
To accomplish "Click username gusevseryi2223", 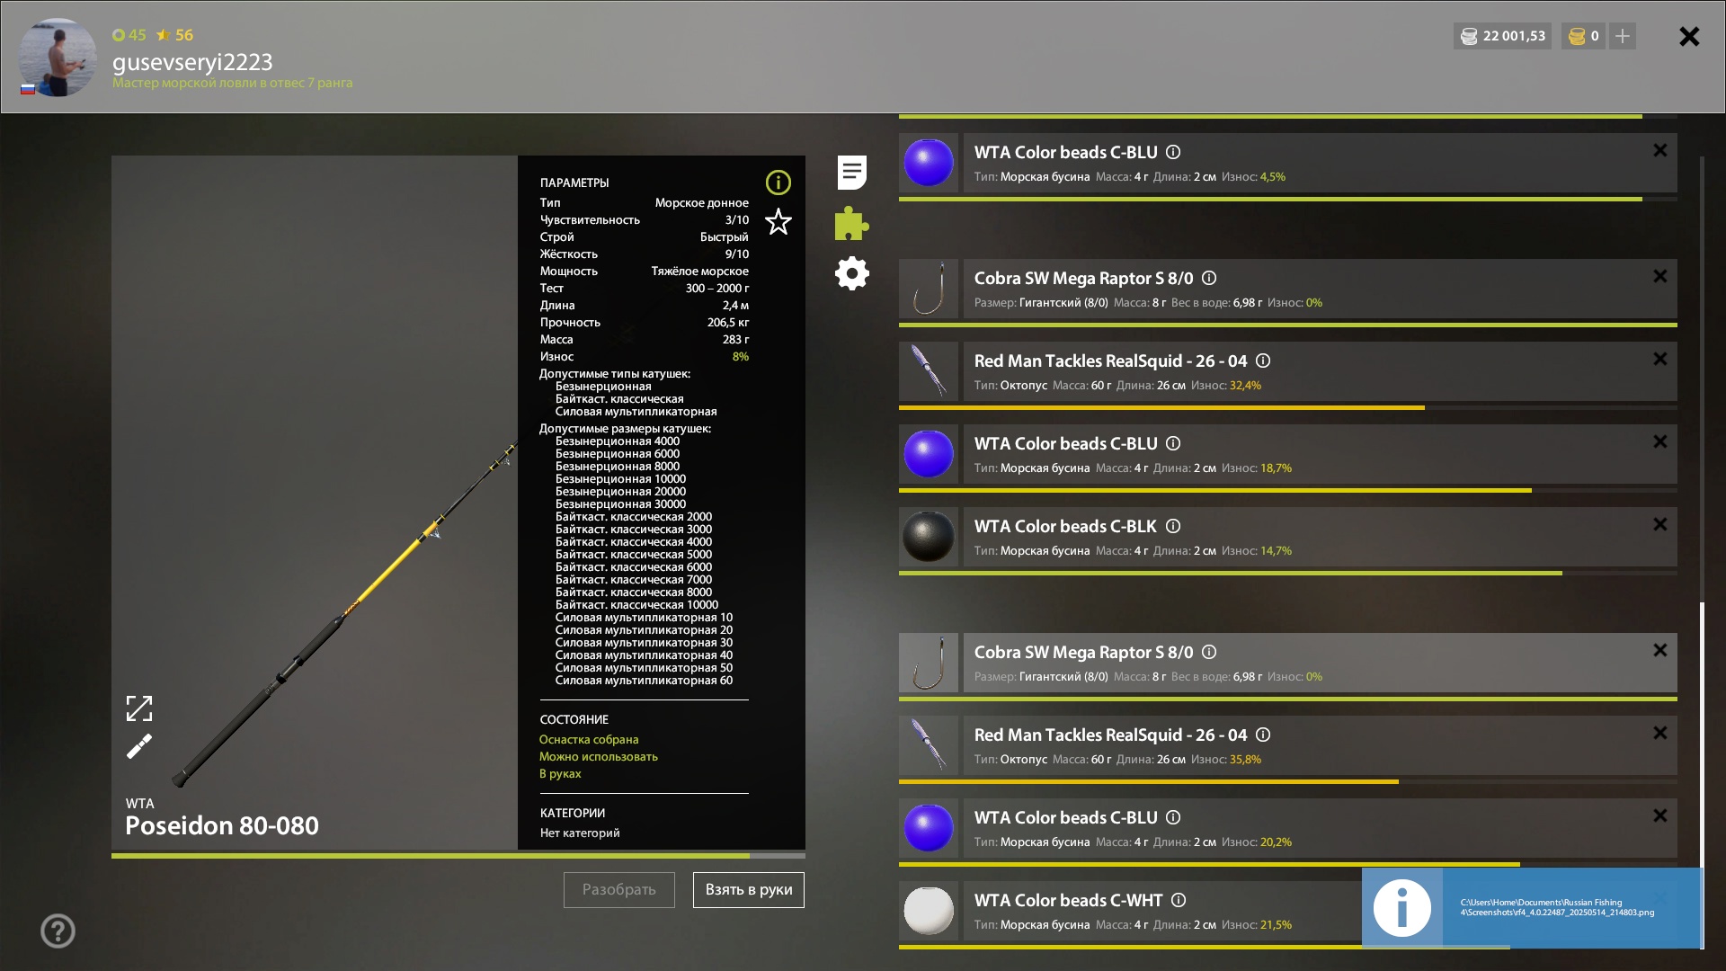I will (192, 62).
